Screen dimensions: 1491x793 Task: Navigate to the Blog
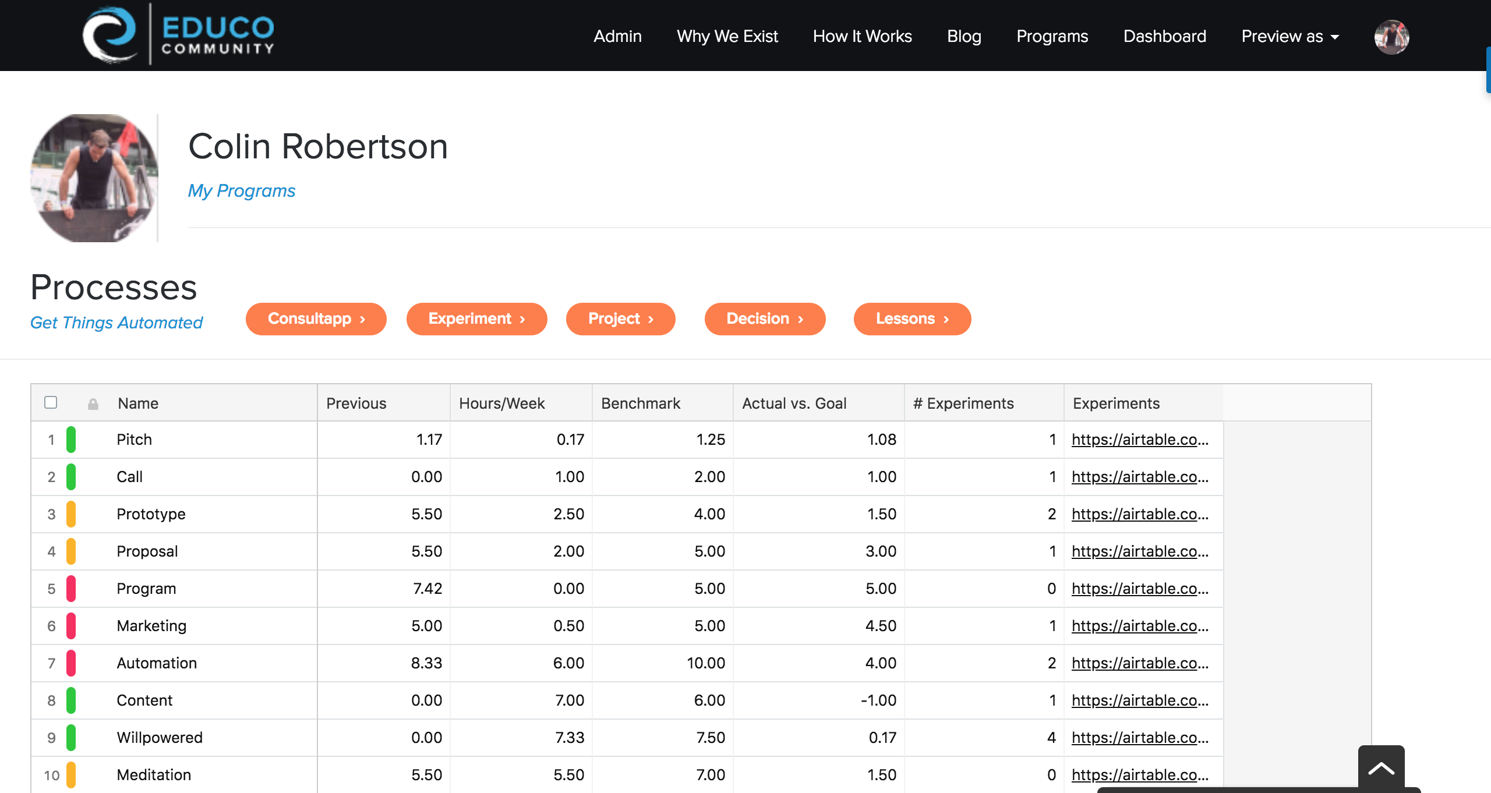point(964,36)
